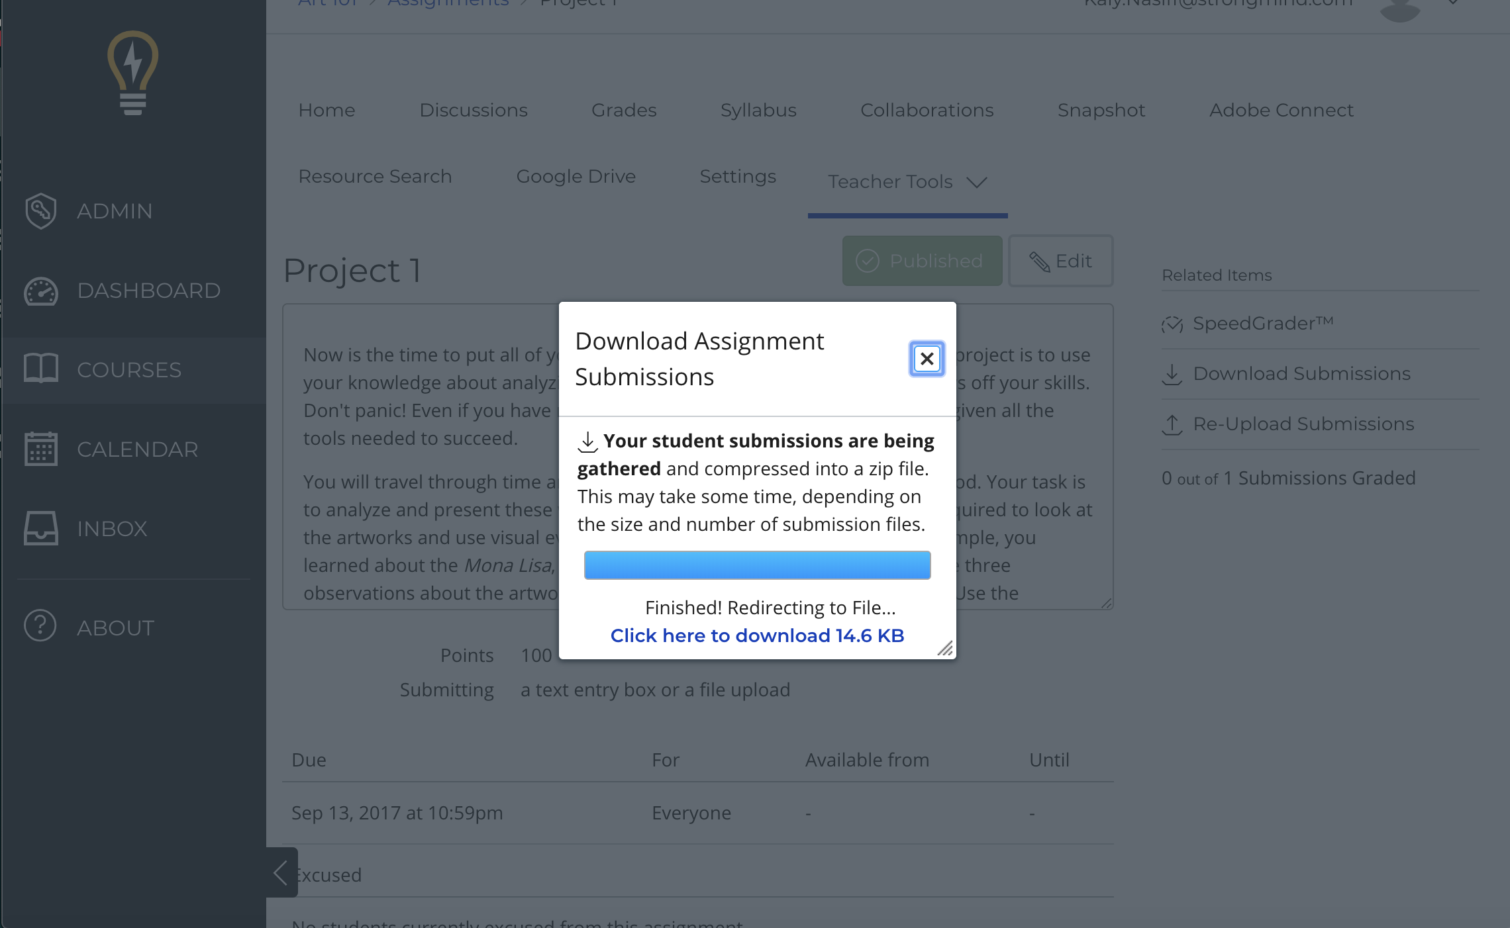The width and height of the screenshot is (1510, 928).
Task: Open the Admin shield icon
Action: 41,211
